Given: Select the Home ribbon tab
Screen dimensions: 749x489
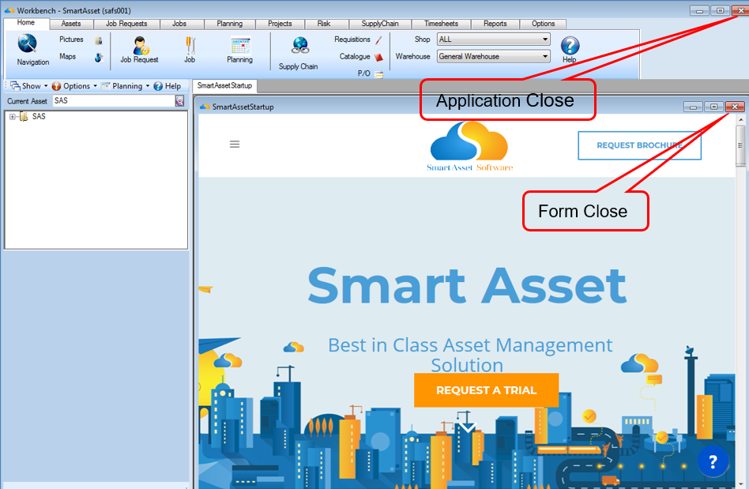Looking at the screenshot, I should (x=26, y=23).
